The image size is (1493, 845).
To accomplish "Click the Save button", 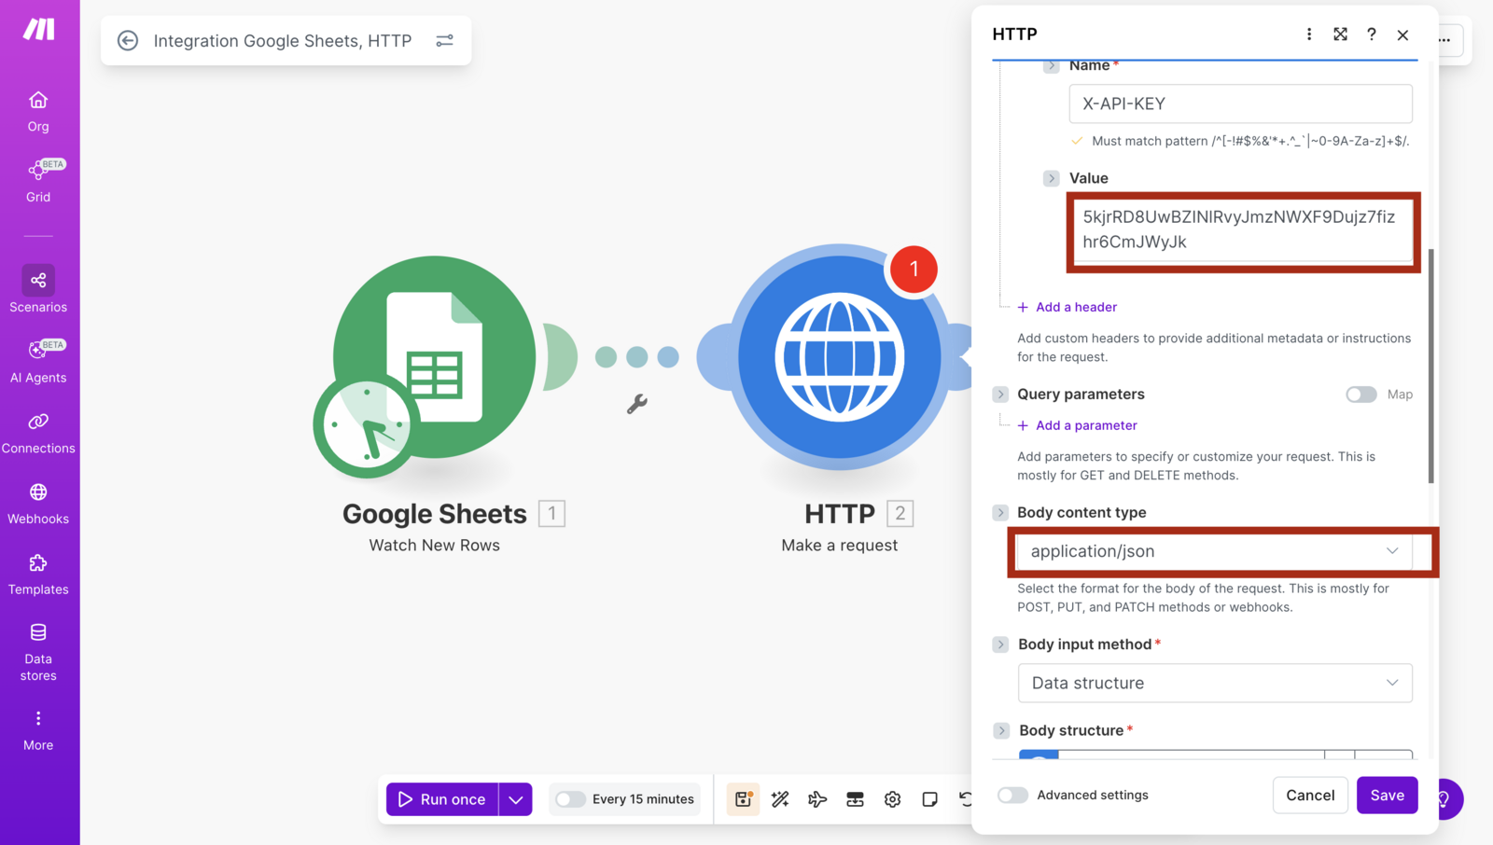I will pos(1387,796).
